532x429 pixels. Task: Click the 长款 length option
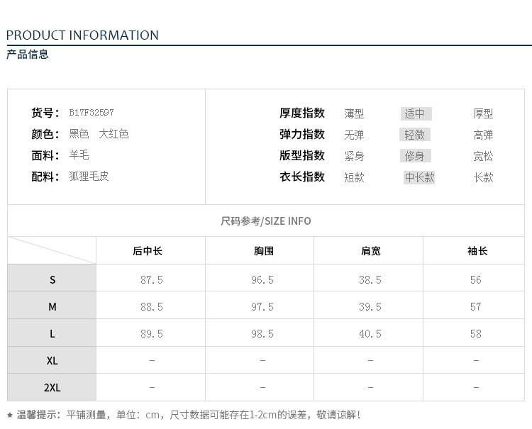(483, 177)
